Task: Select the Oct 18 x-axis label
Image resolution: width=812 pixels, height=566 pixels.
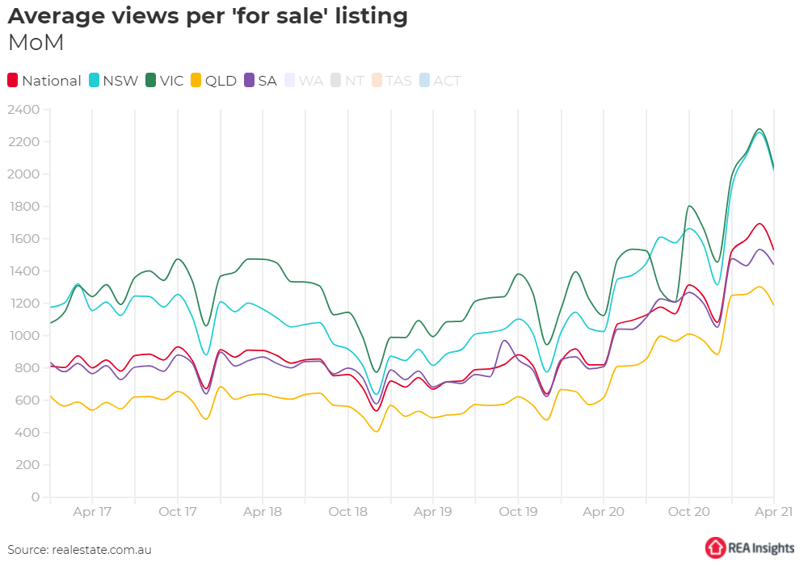Action: tap(348, 512)
